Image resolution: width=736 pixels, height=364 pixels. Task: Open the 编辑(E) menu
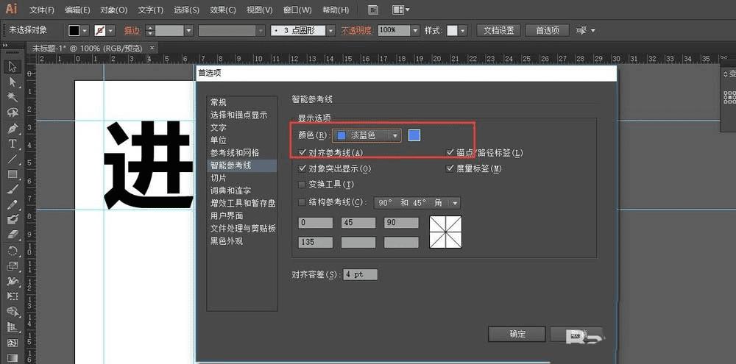[x=78, y=10]
